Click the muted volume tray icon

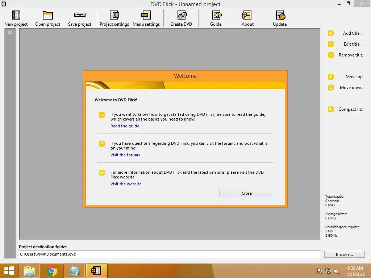coord(337,271)
